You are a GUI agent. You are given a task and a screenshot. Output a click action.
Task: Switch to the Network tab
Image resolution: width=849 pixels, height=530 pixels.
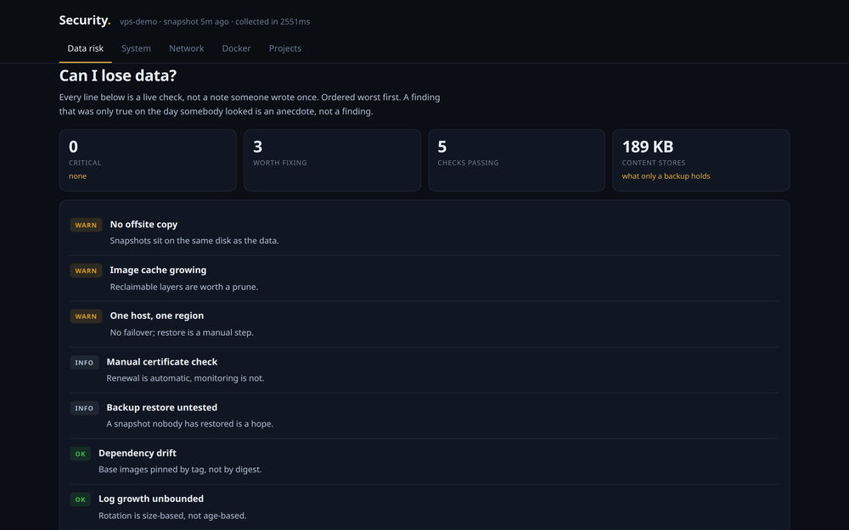tap(186, 48)
